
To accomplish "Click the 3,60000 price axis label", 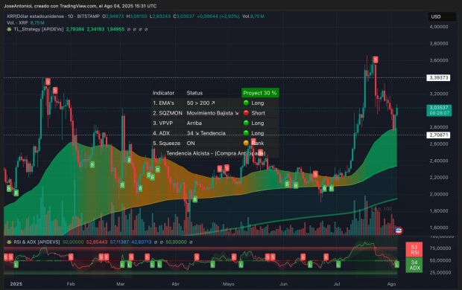I will pyautogui.click(x=439, y=60).
